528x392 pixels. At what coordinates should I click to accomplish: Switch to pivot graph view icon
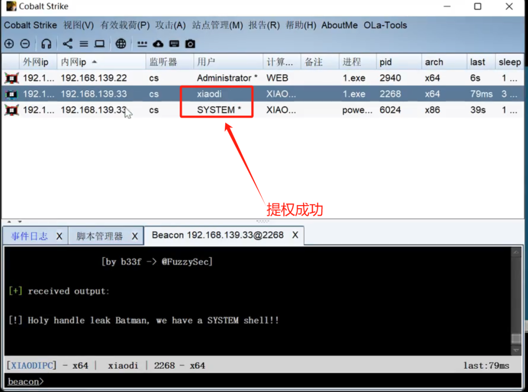tap(68, 44)
